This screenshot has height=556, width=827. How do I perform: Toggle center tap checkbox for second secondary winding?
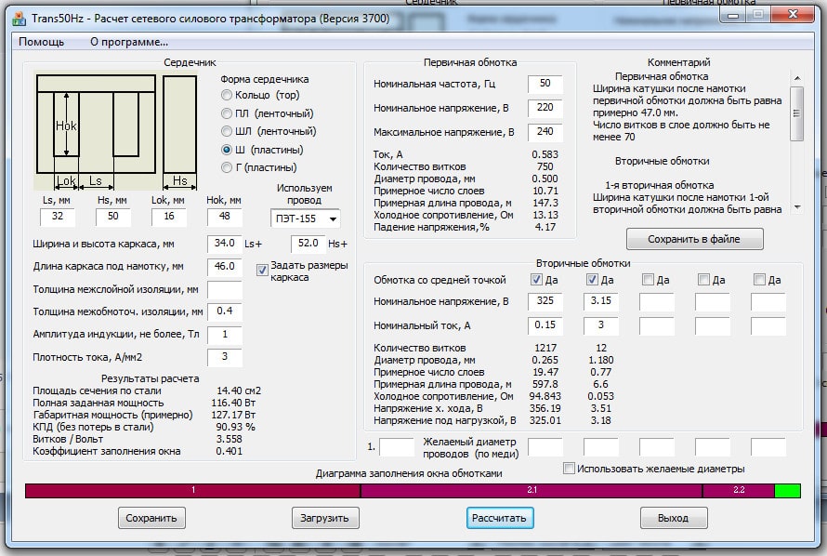pos(592,280)
